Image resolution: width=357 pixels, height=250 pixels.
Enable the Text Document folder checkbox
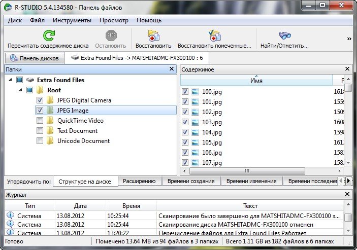click(x=40, y=131)
